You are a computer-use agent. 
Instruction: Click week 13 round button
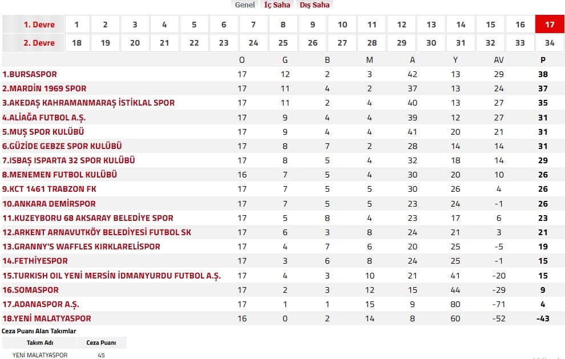coord(431,25)
